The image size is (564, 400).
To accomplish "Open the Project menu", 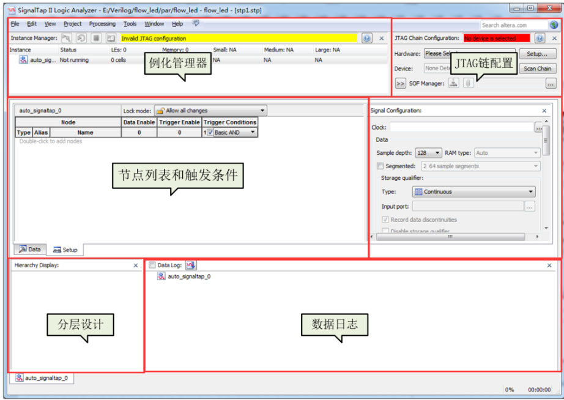I will pyautogui.click(x=73, y=24).
